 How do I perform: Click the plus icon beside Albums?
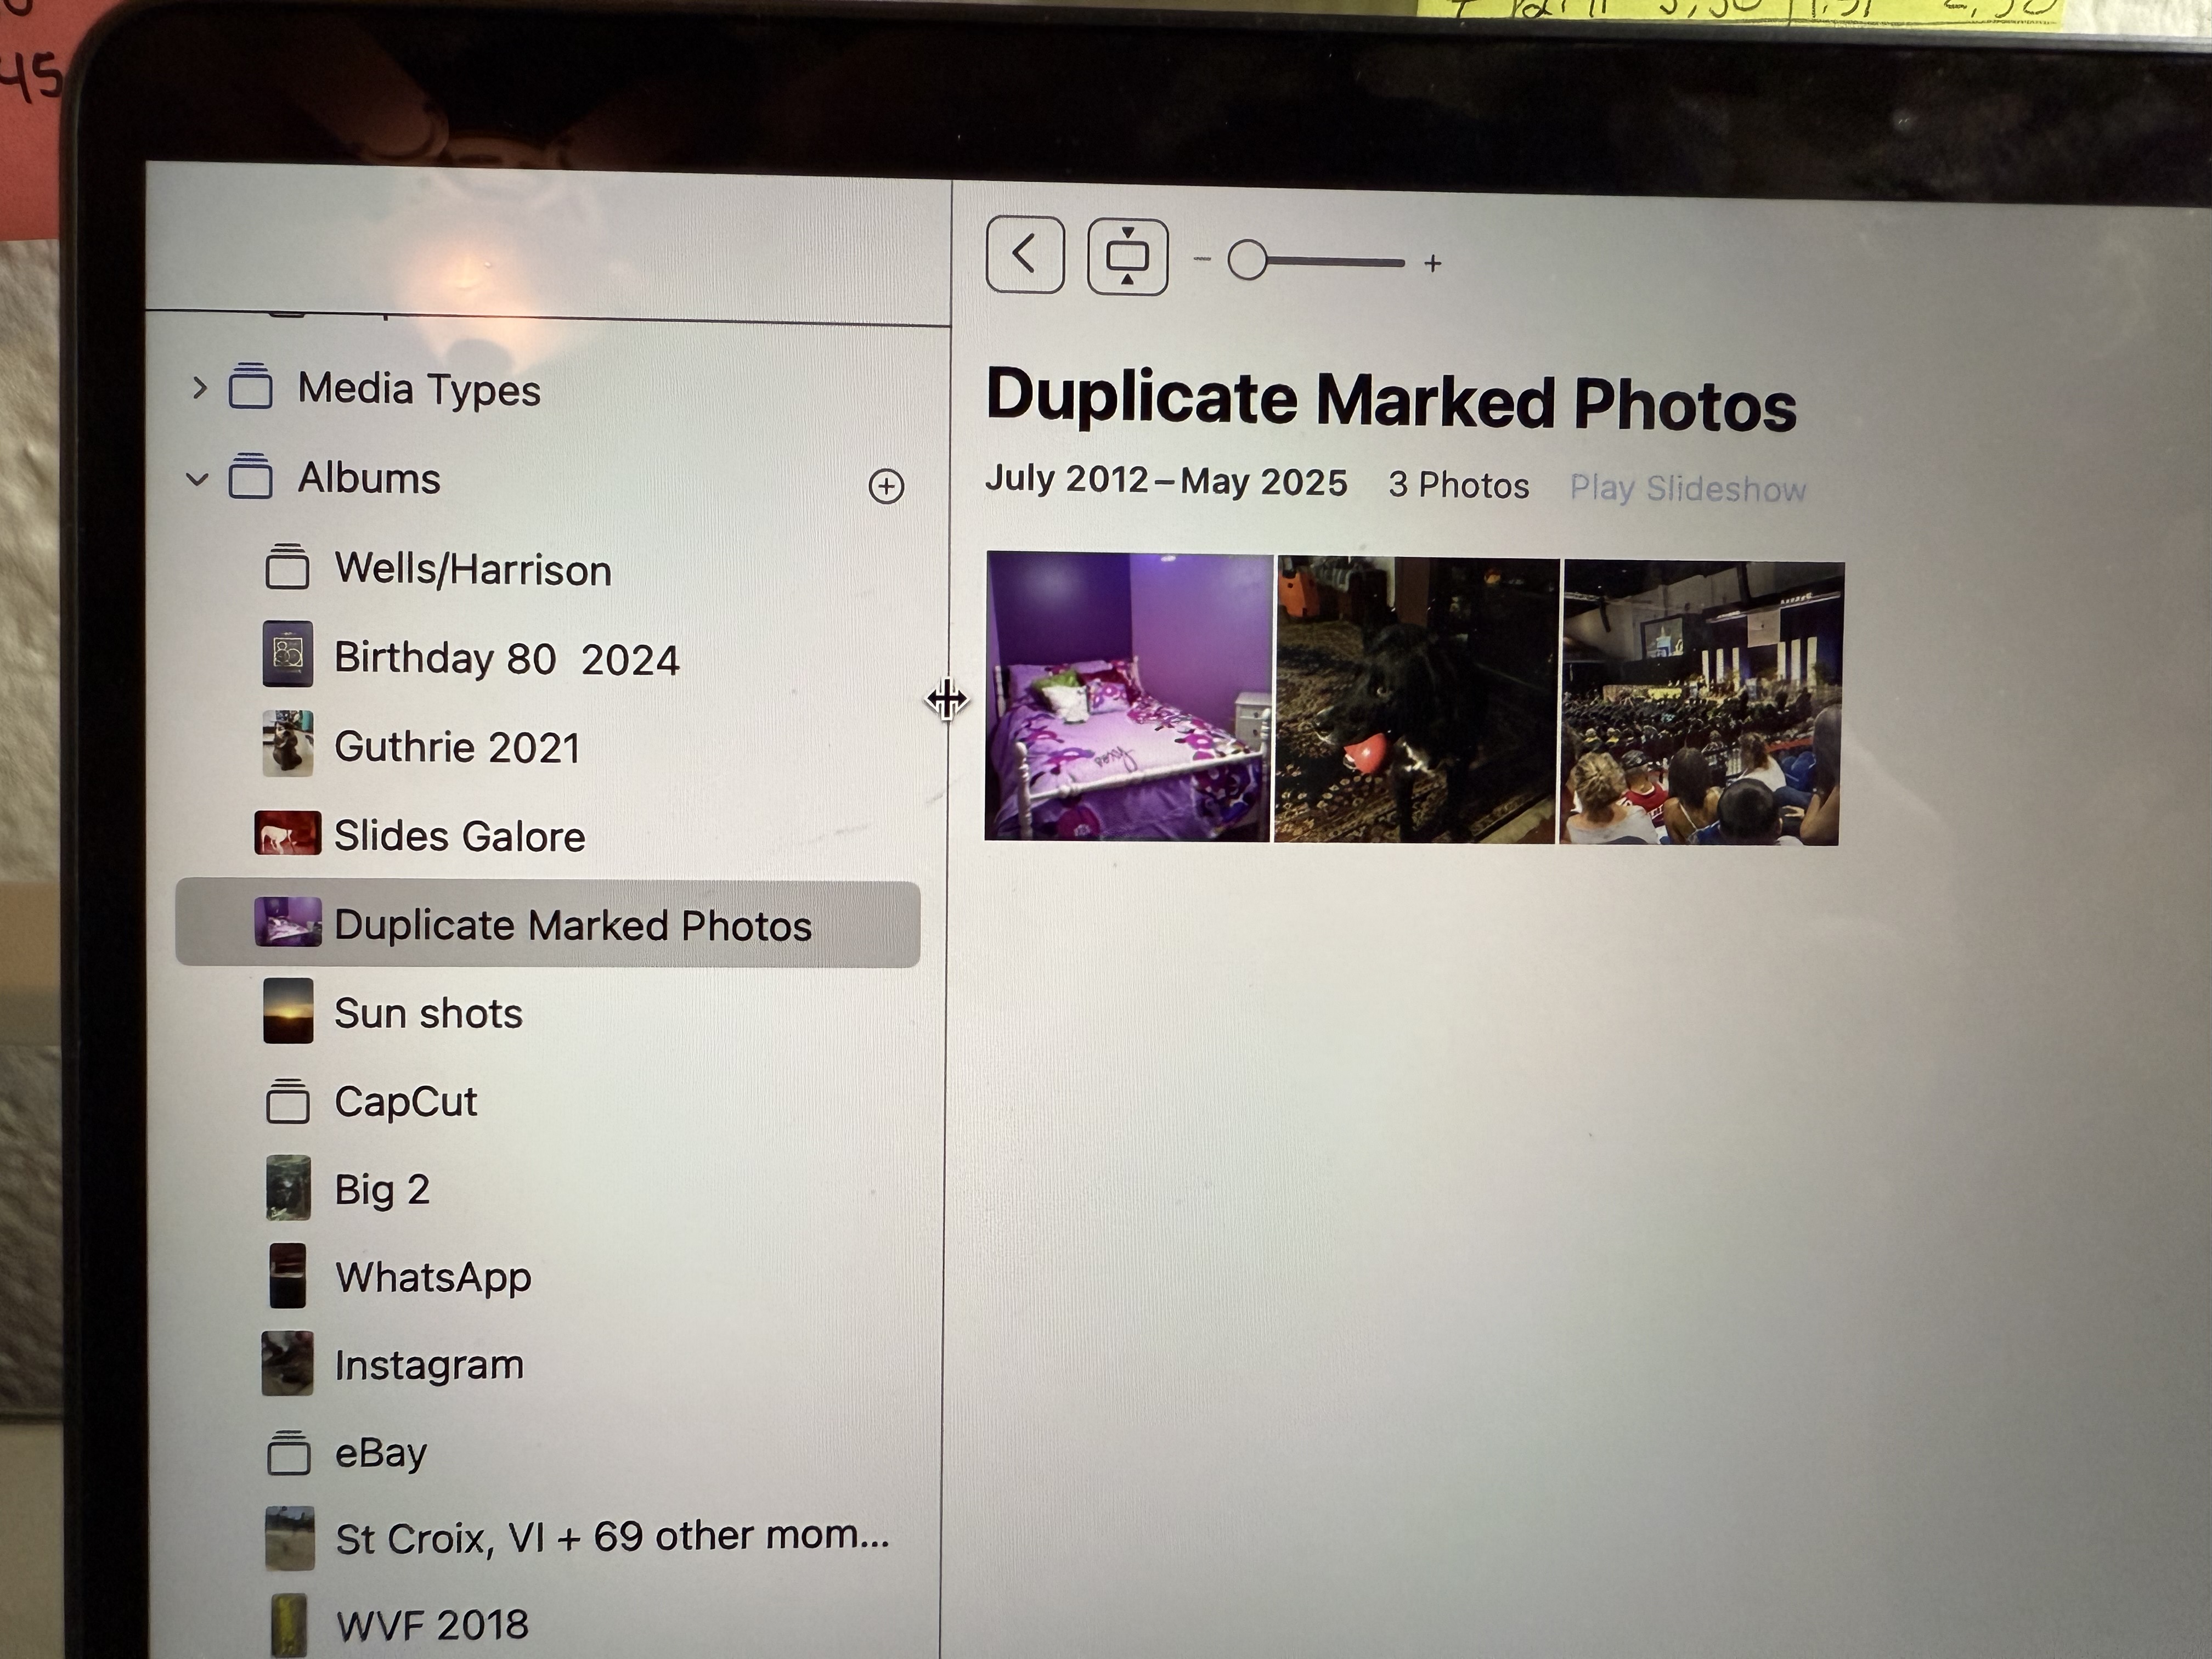(886, 486)
